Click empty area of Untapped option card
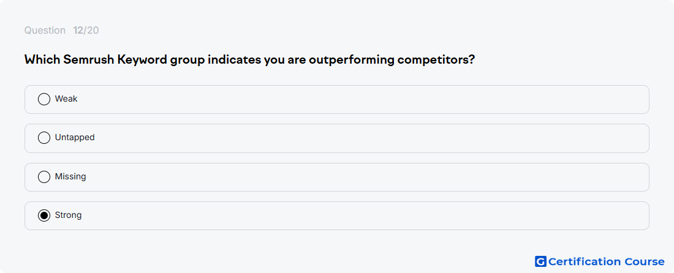This screenshot has height=273, width=674. click(x=344, y=138)
